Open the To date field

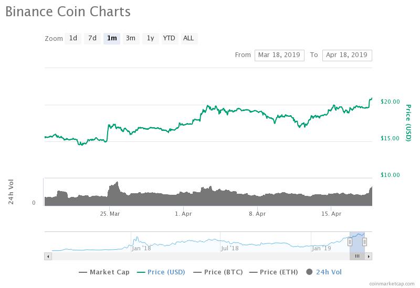click(347, 55)
